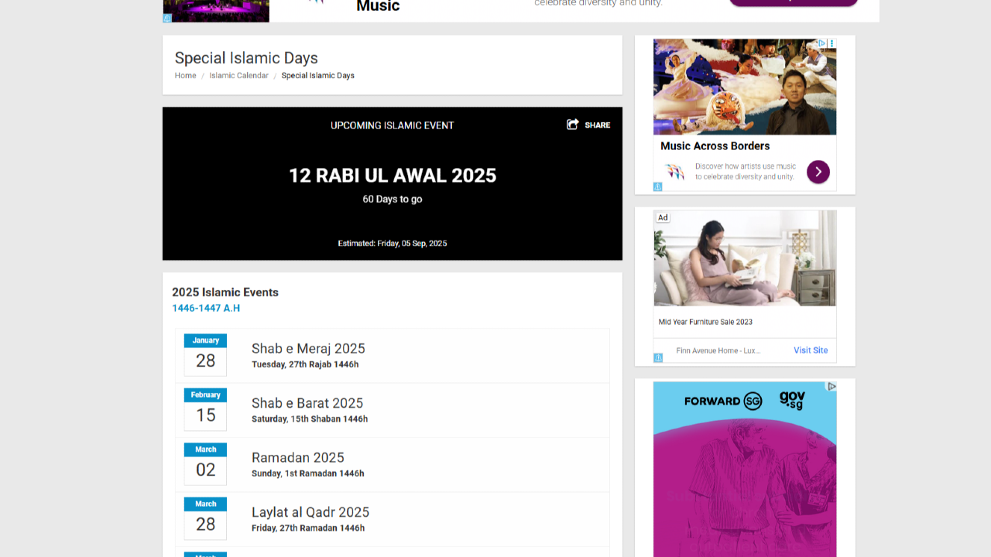Click the 'UPCOMING ISLAMIC EVENT' label

point(393,125)
